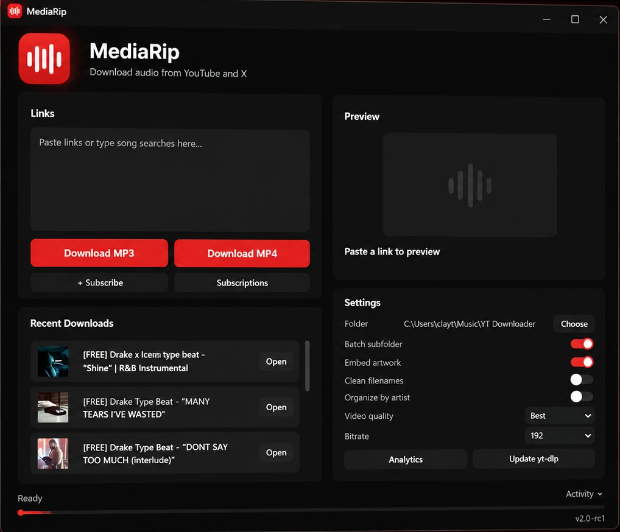Click the links paste text area
The image size is (620, 532).
click(170, 180)
